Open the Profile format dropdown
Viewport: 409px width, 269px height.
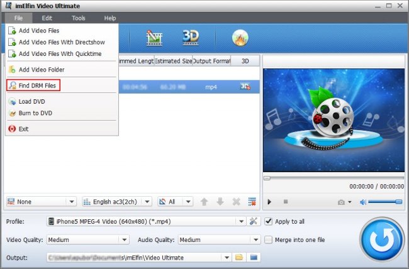(x=146, y=222)
